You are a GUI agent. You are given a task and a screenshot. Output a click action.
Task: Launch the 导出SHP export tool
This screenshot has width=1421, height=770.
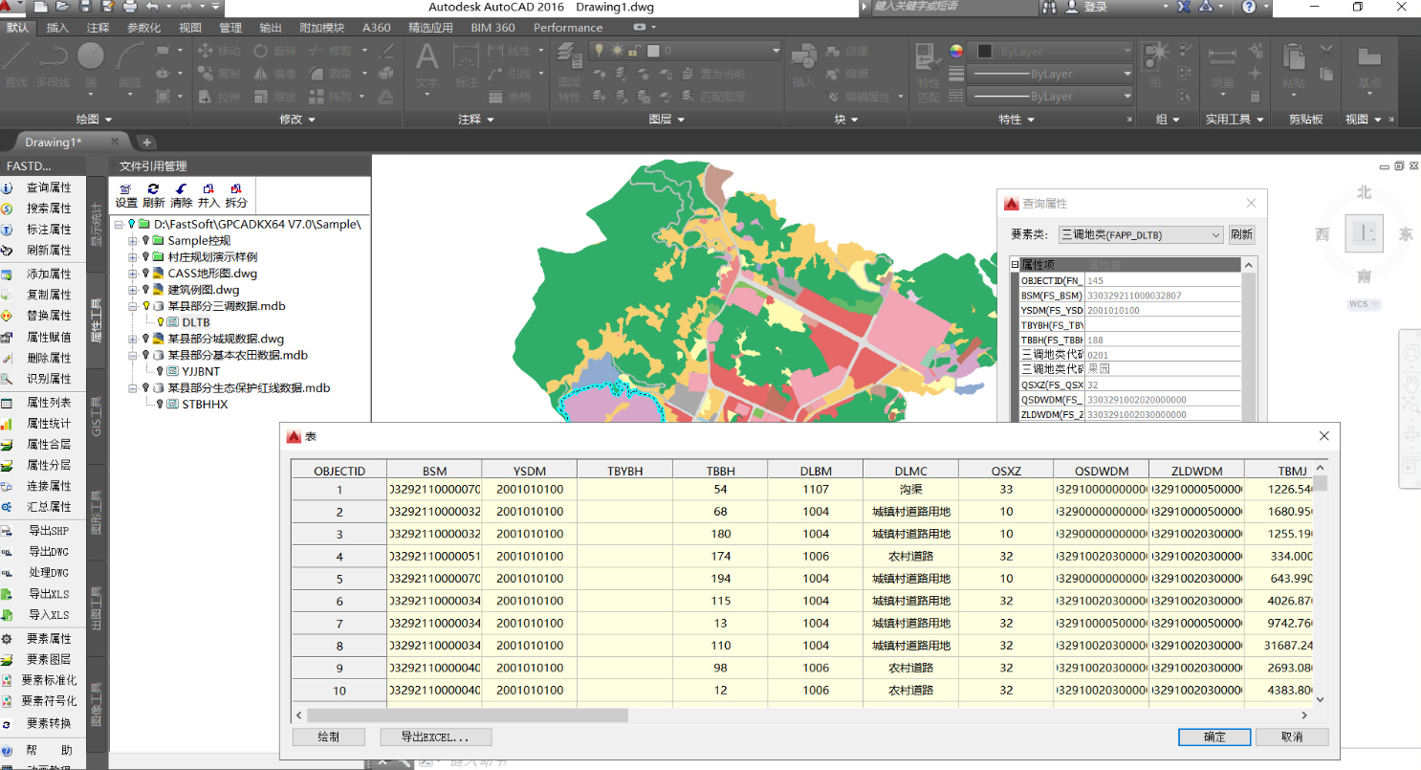(48, 530)
